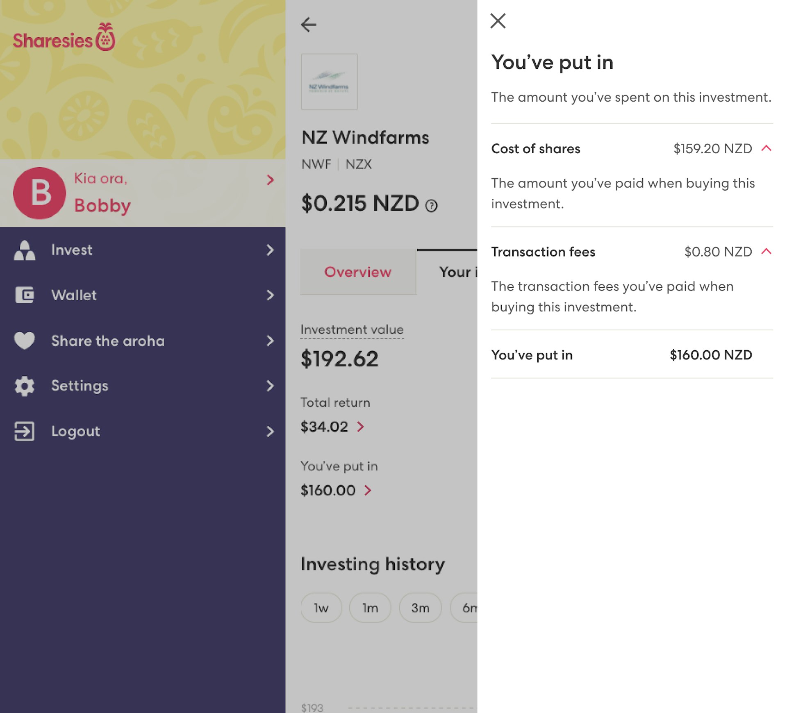Collapse the Transaction fees section
The height and width of the screenshot is (713, 787).
coord(766,252)
